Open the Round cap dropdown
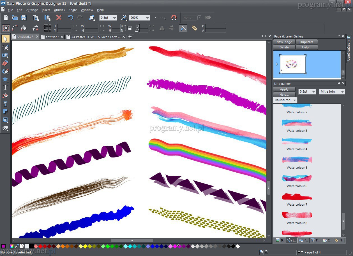This screenshot has height=256, width=353. [x=294, y=100]
